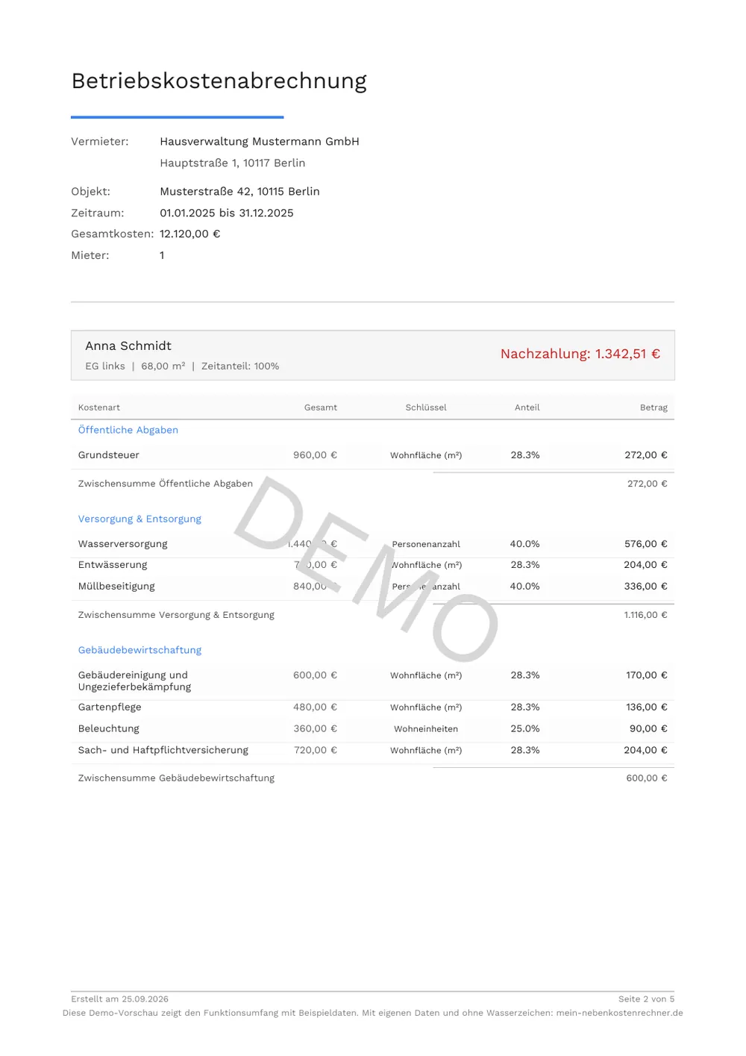This screenshot has height=1056, width=746.
Task: Click the Anteil column header
Action: coord(527,407)
